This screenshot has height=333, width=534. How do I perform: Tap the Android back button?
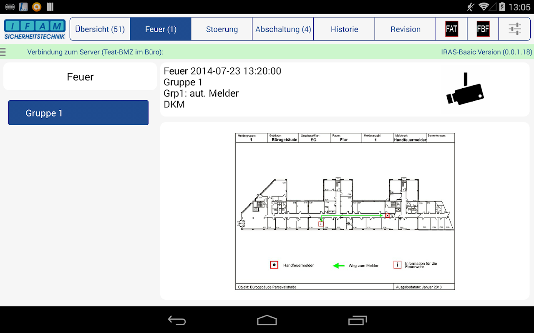tap(177, 320)
